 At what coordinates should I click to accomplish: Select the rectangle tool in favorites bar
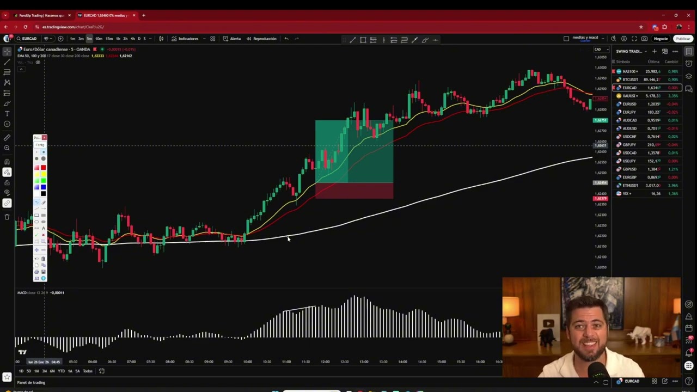pyautogui.click(x=363, y=40)
